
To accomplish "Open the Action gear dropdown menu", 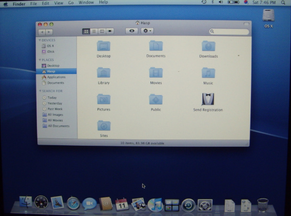I will [x=147, y=31].
